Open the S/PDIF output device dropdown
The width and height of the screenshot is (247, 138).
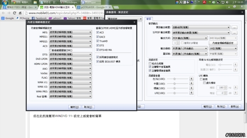point(201,33)
